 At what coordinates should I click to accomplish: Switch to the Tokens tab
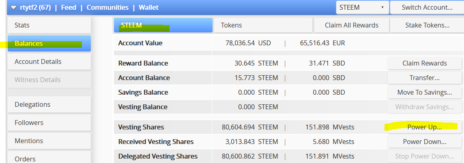[262, 25]
